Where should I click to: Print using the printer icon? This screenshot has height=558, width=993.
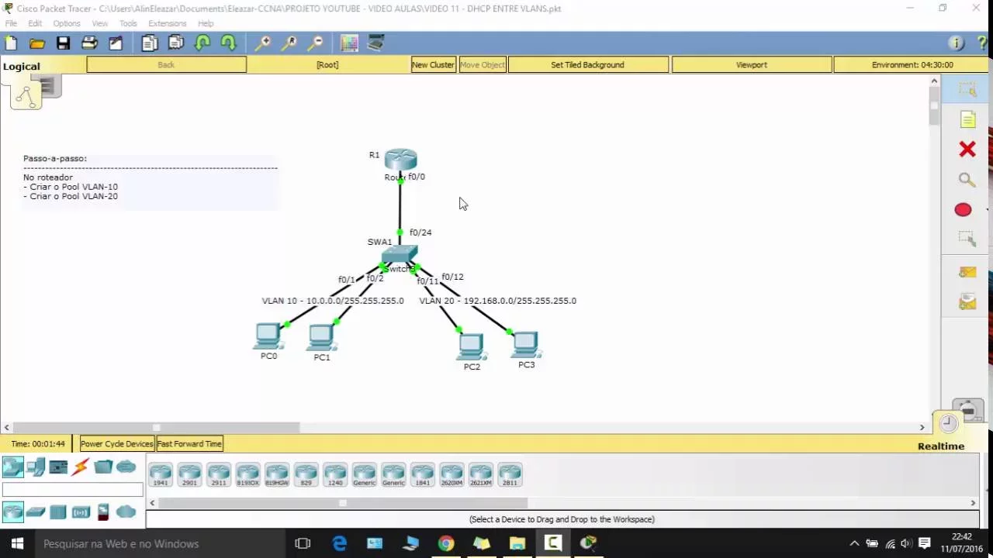click(x=89, y=43)
